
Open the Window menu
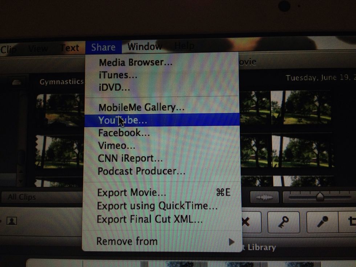(145, 47)
